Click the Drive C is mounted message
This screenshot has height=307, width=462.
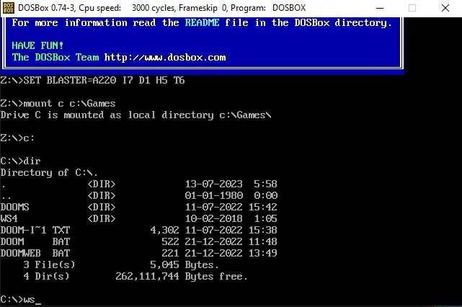(136, 115)
